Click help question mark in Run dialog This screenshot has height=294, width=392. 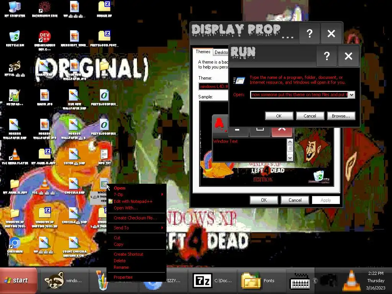[327, 56]
